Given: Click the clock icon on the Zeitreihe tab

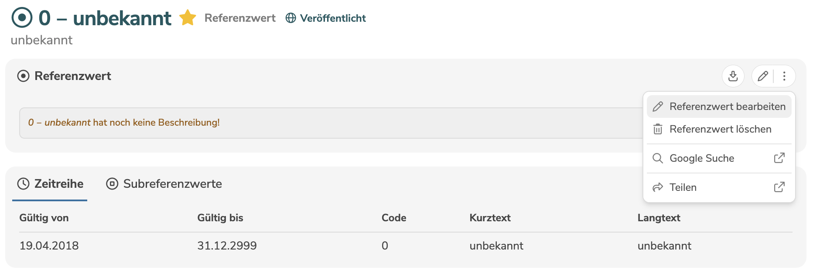Looking at the screenshot, I should (24, 184).
